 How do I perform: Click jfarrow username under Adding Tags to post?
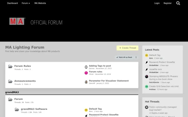pyautogui.click(x=91, y=69)
